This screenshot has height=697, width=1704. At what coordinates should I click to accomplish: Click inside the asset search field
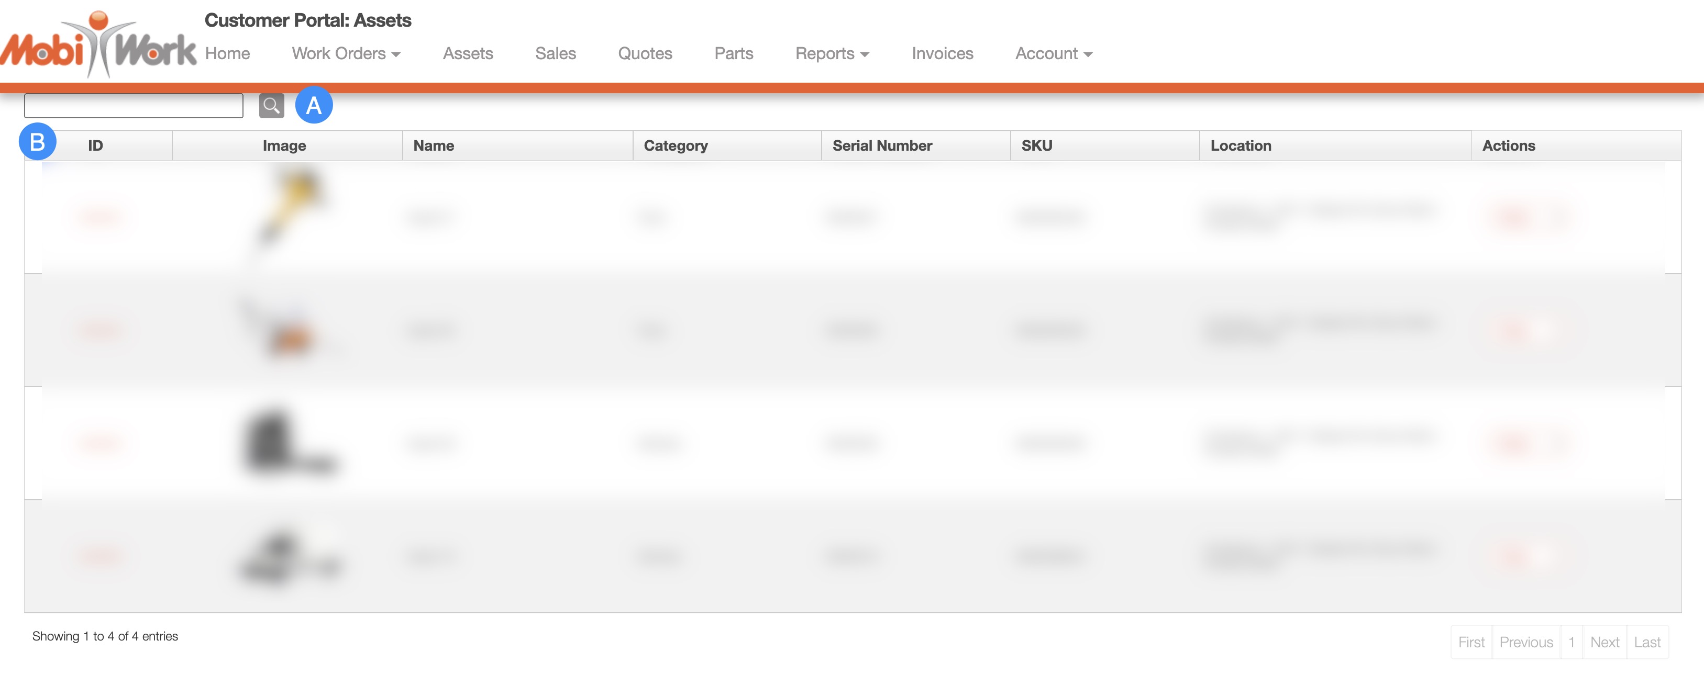[134, 106]
